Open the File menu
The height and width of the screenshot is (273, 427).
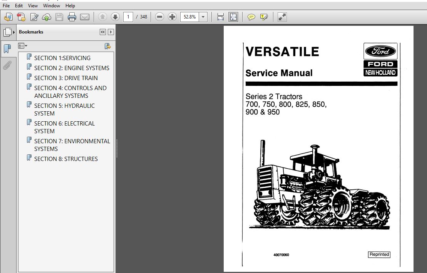[6, 5]
